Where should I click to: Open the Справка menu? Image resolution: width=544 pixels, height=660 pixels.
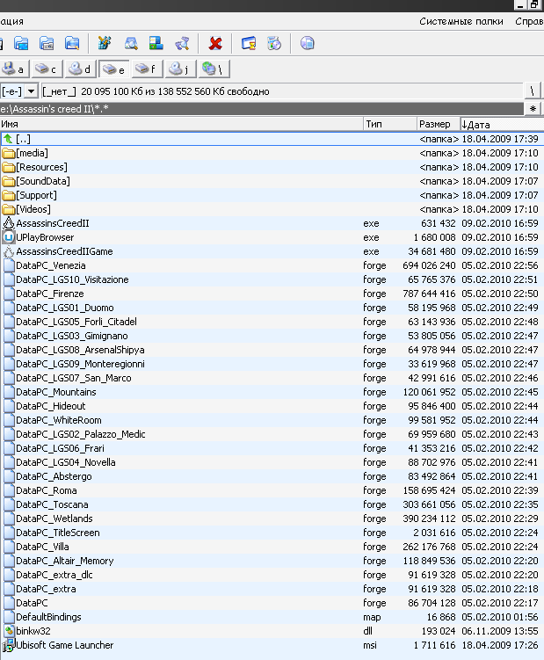pyautogui.click(x=529, y=21)
